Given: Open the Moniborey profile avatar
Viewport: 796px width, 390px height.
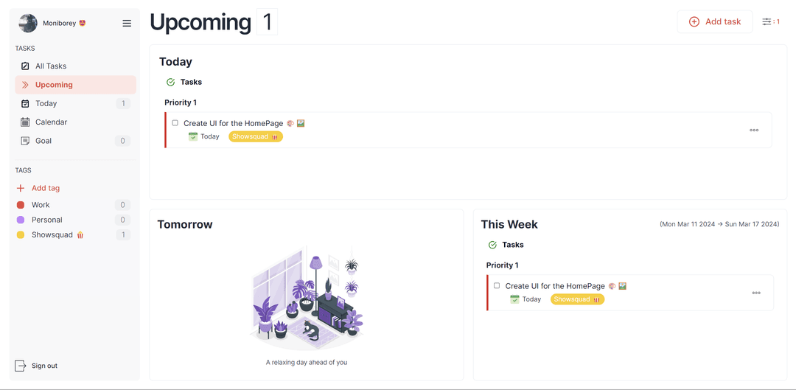Looking at the screenshot, I should pyautogui.click(x=28, y=24).
